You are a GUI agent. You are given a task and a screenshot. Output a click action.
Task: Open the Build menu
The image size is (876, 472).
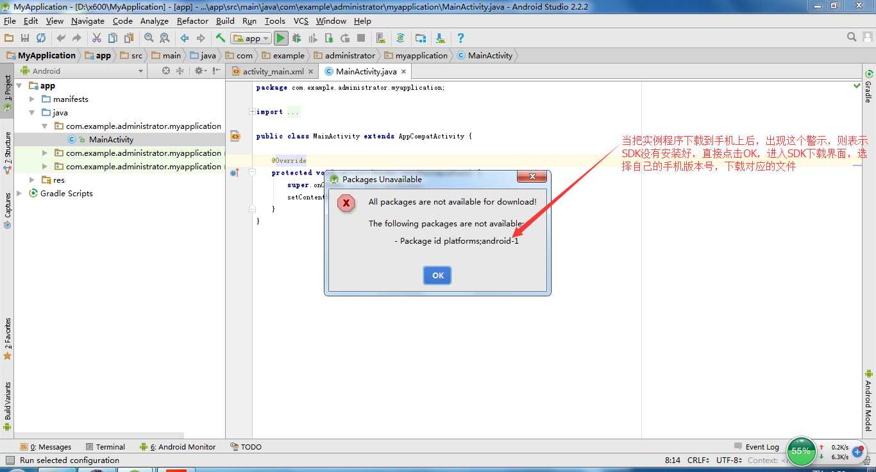(225, 21)
